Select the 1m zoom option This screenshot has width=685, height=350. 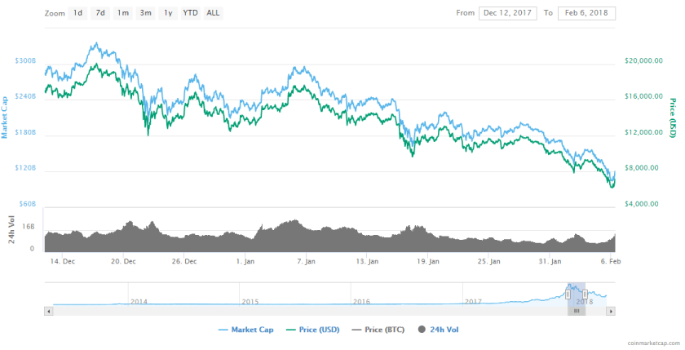[x=122, y=13]
